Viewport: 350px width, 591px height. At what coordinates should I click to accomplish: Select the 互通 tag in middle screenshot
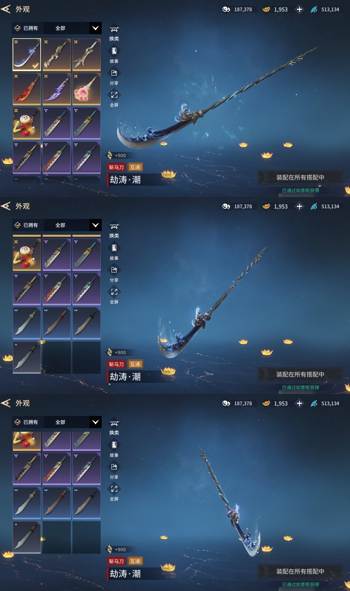click(135, 364)
